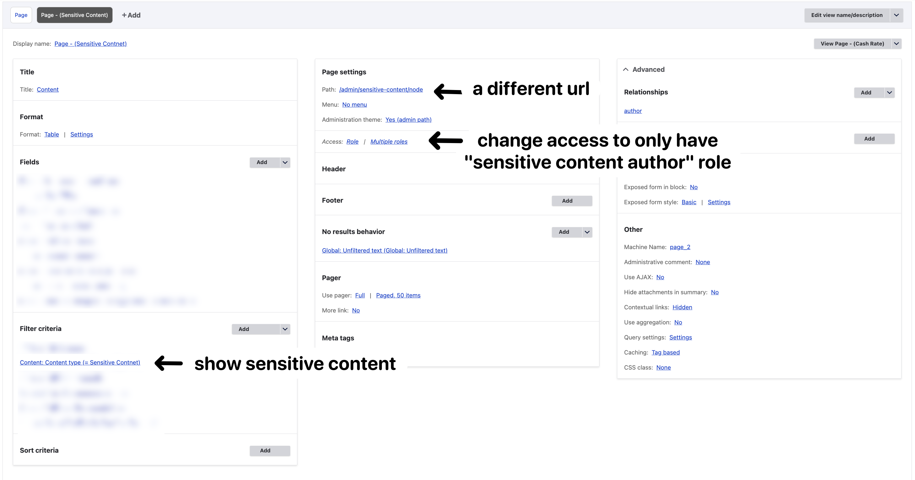
Task: Click the + Add display button
Action: click(x=131, y=15)
